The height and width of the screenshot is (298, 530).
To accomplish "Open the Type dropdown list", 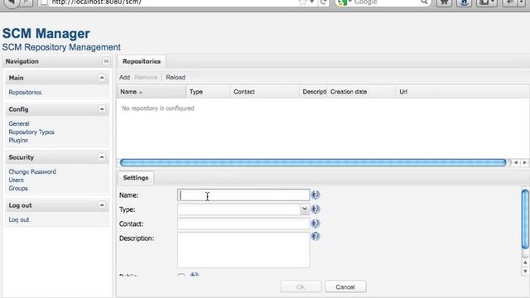I will pyautogui.click(x=305, y=209).
